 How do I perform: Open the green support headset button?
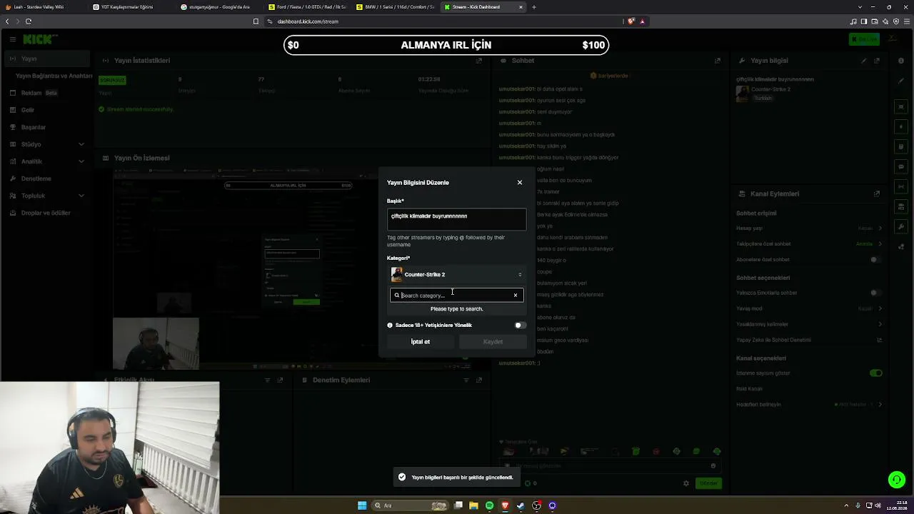(x=896, y=480)
